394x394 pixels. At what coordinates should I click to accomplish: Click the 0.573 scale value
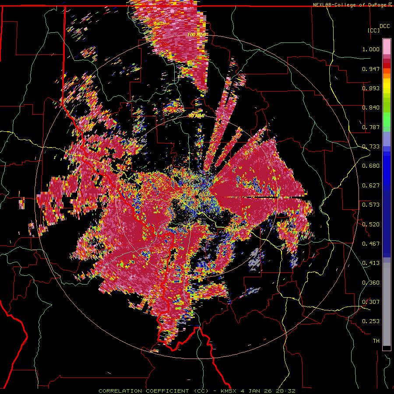pyautogui.click(x=371, y=205)
